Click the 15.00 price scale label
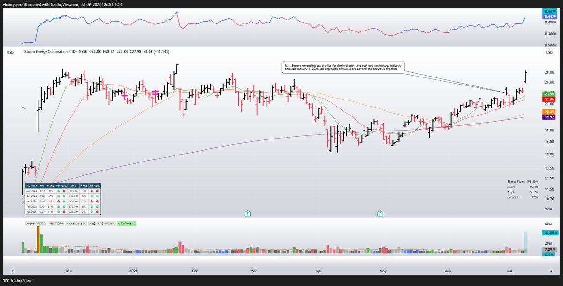The image size is (563, 286). click(x=548, y=155)
